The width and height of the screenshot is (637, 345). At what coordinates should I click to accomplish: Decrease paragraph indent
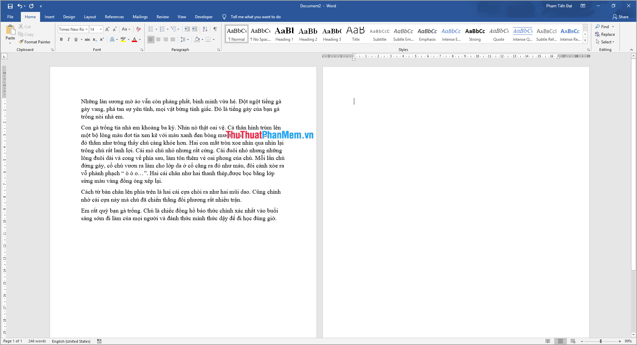pyautogui.click(x=187, y=29)
